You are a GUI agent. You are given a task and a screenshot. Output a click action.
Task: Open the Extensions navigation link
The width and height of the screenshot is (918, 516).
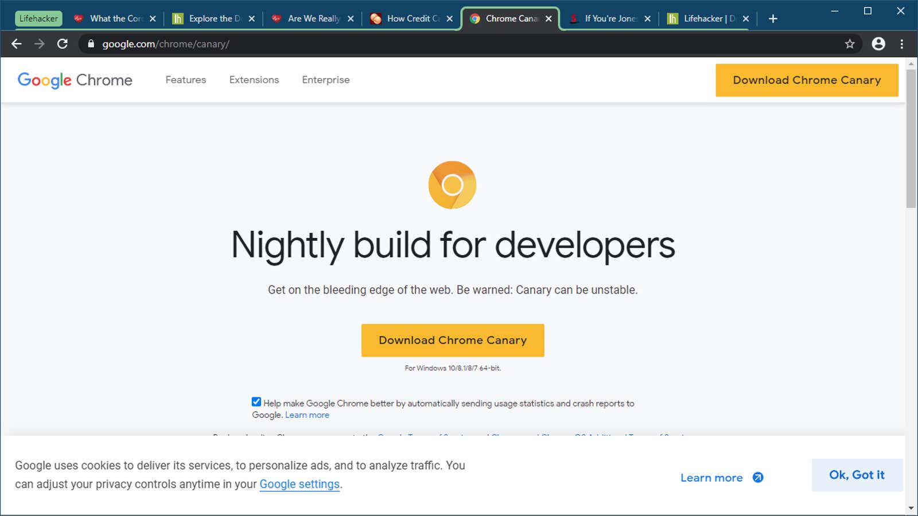[x=254, y=80]
